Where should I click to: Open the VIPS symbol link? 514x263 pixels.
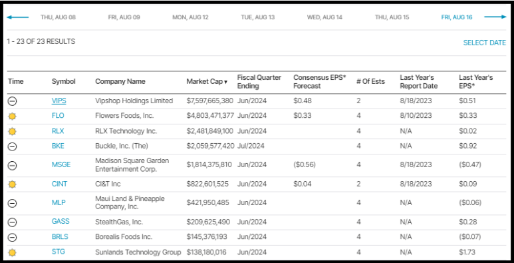[59, 101]
